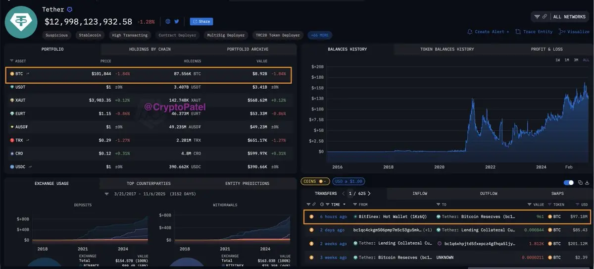Click the Suspicious tag
This screenshot has height=269, width=594.
tap(56, 35)
